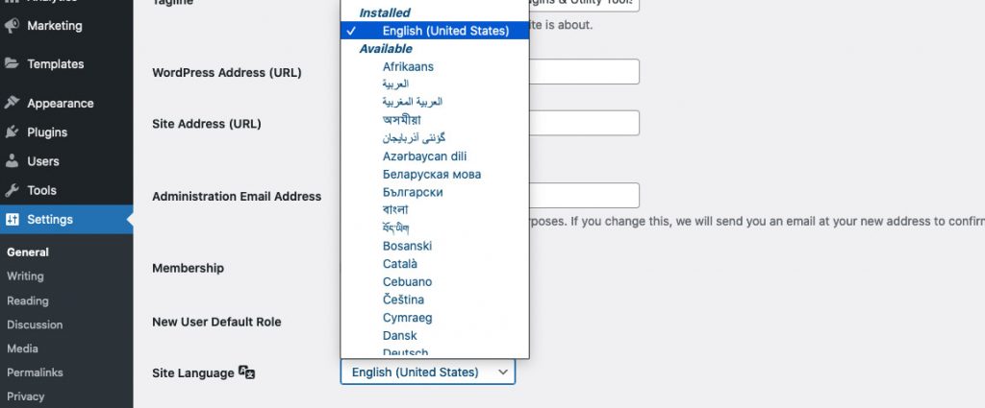Click the WordPress Address URL field

pyautogui.click(x=584, y=71)
